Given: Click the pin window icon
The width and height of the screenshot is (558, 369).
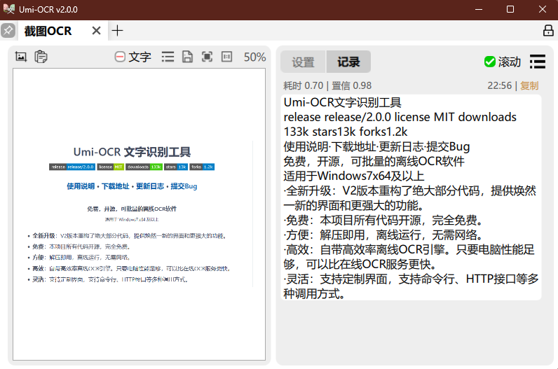Looking at the screenshot, I should (8, 31).
